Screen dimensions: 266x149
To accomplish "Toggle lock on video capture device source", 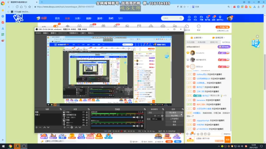I will pos(87,115).
